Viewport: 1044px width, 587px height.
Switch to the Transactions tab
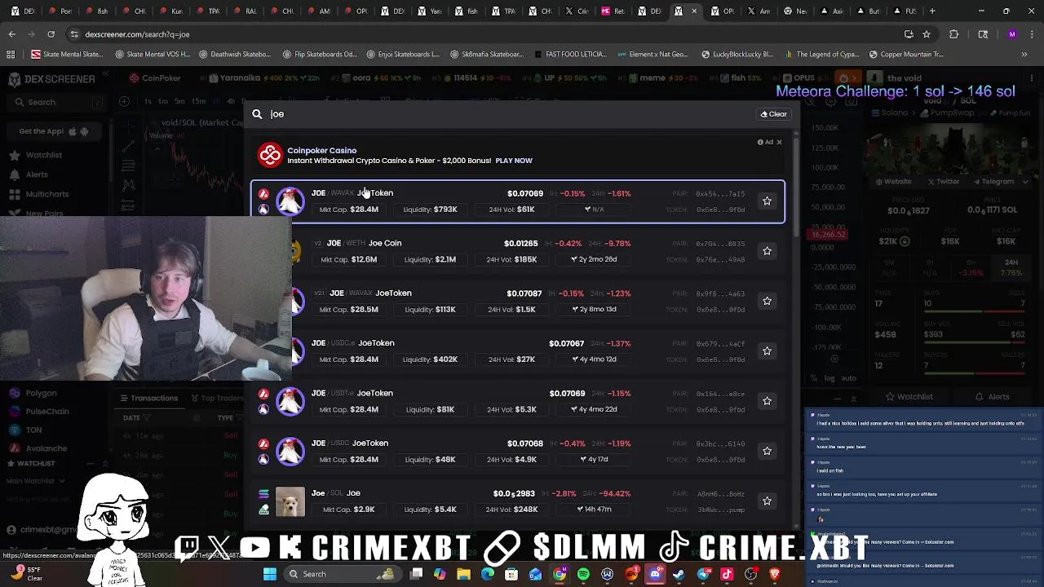[148, 399]
